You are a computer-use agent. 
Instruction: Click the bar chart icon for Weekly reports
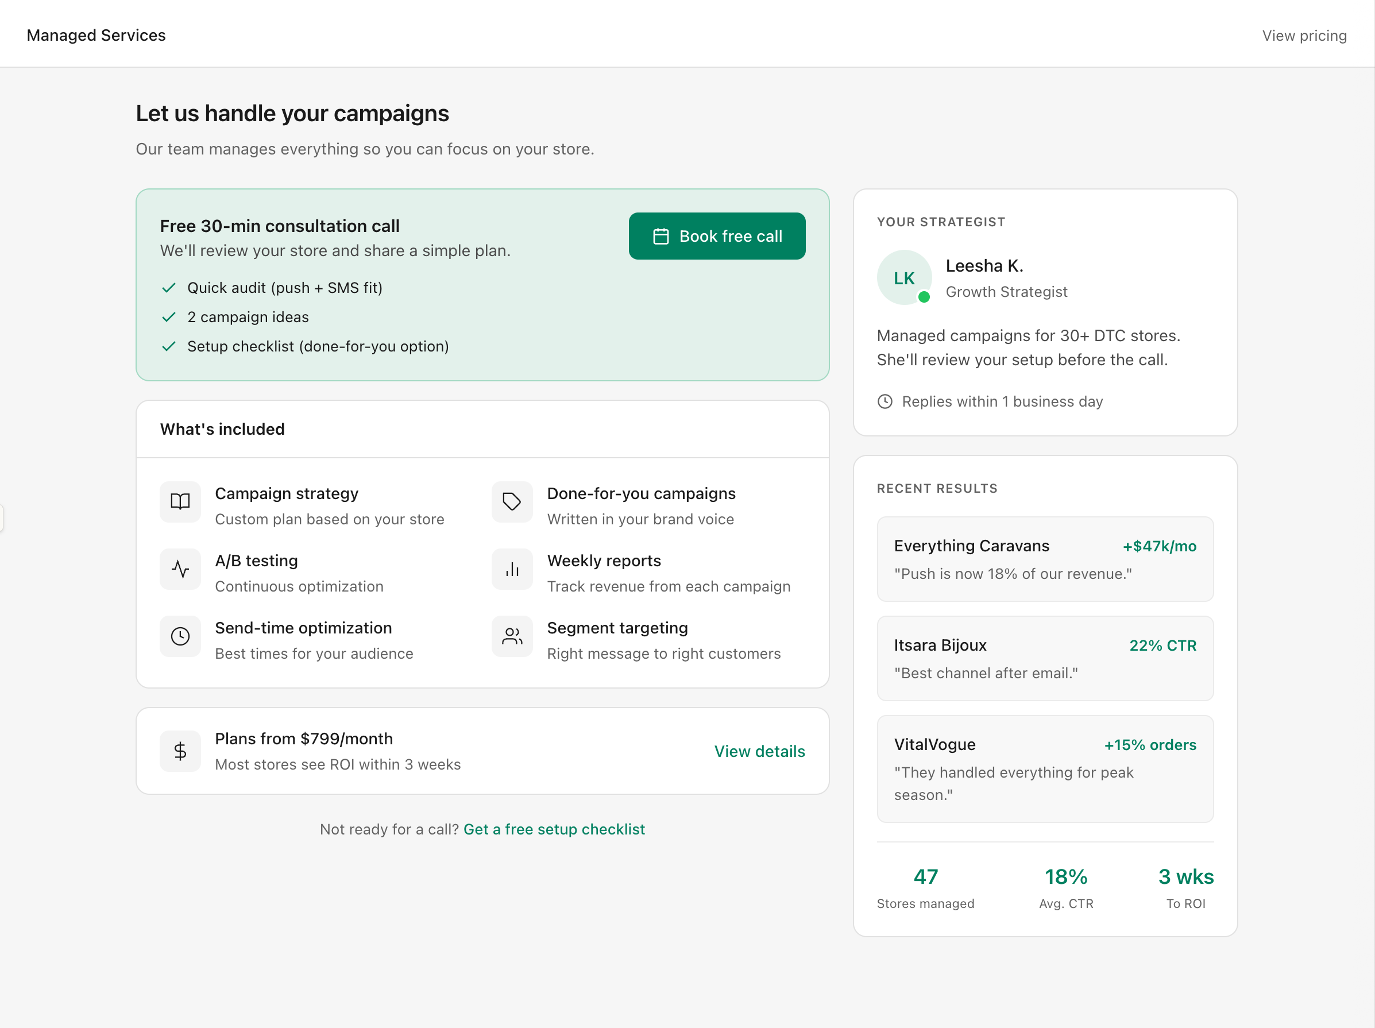tap(512, 569)
